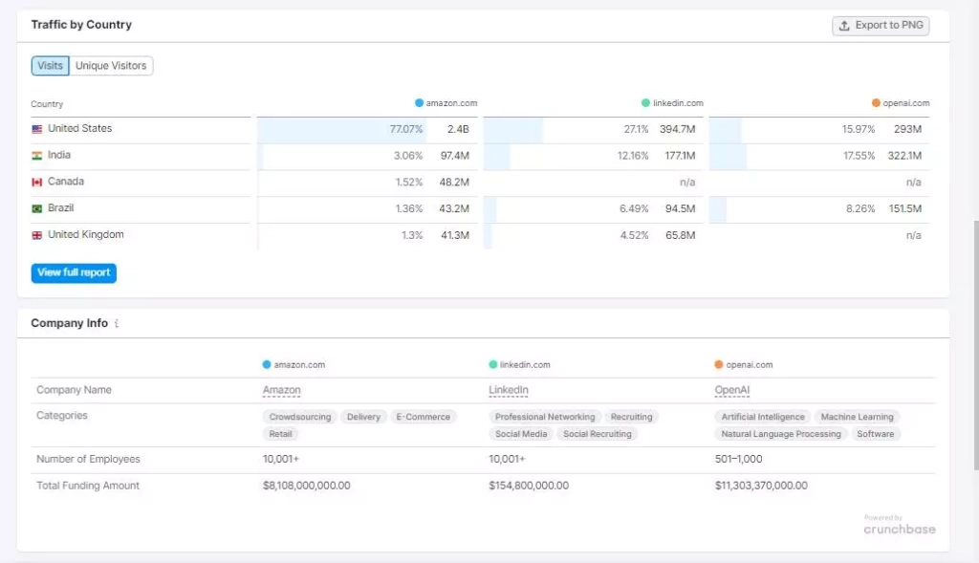Click the orange openai.com dot in Company Info
Viewport: 979px width, 563px height.
(719, 364)
